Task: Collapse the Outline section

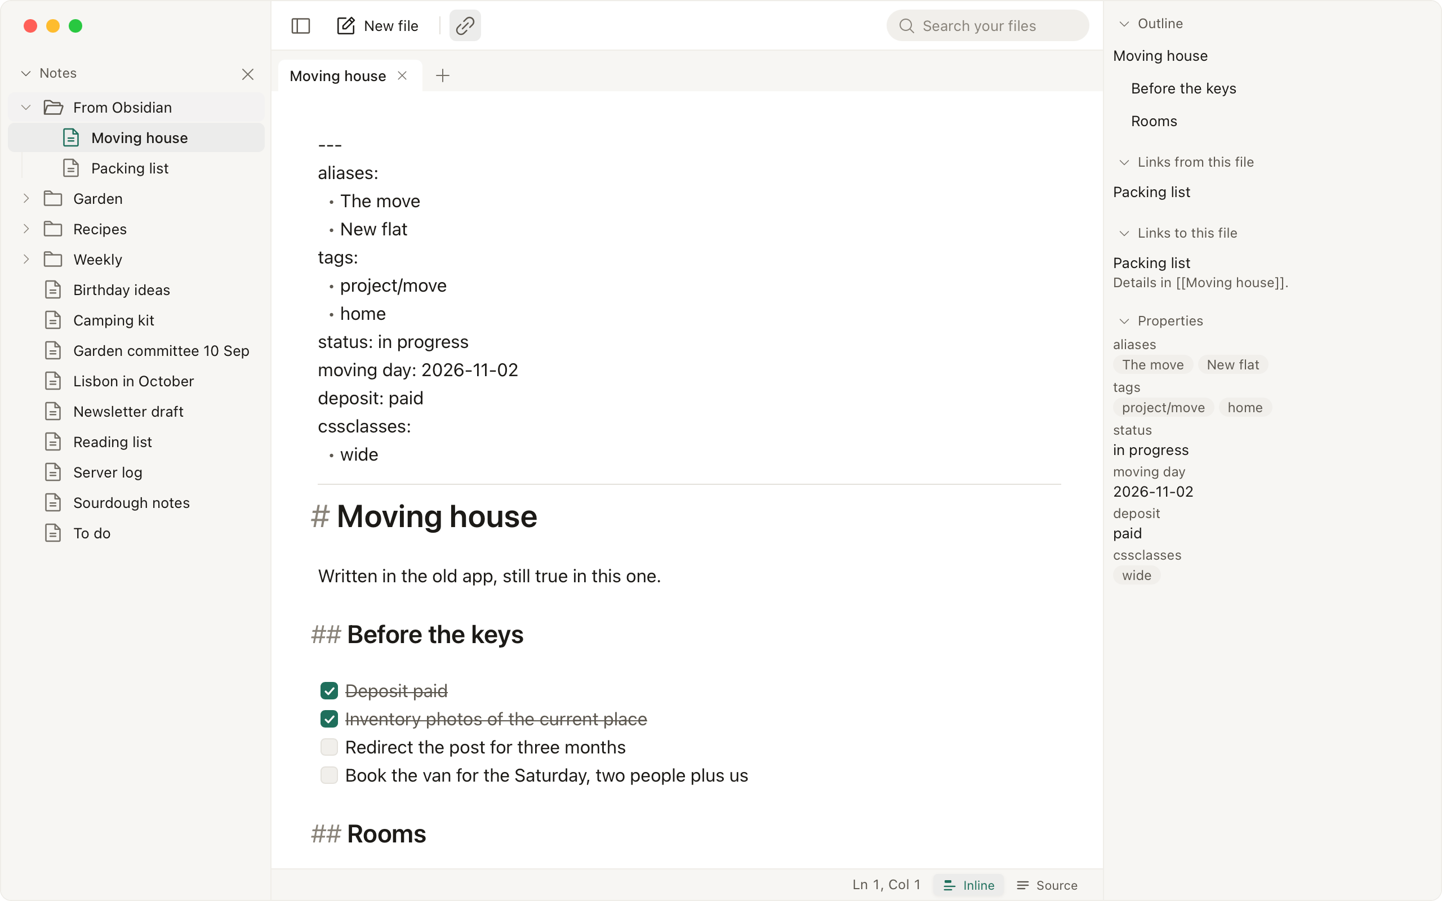Action: 1124,24
